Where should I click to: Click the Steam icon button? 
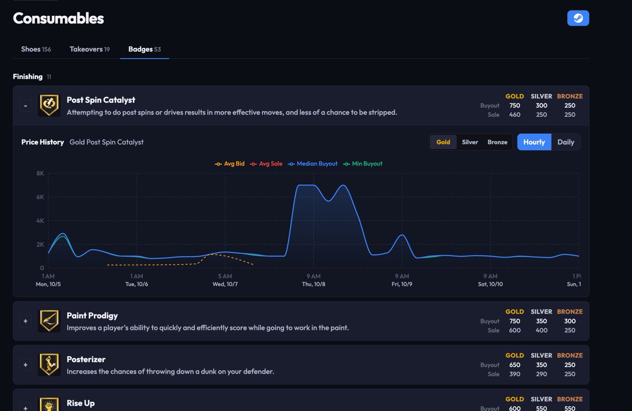(x=578, y=18)
